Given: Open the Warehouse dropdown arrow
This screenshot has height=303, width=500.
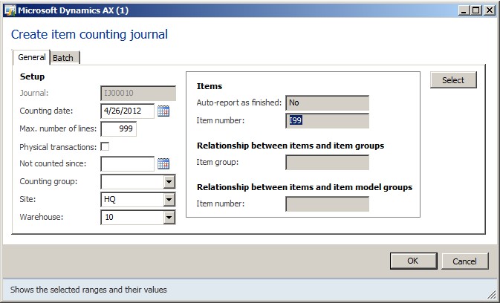Looking at the screenshot, I should 169,218.
